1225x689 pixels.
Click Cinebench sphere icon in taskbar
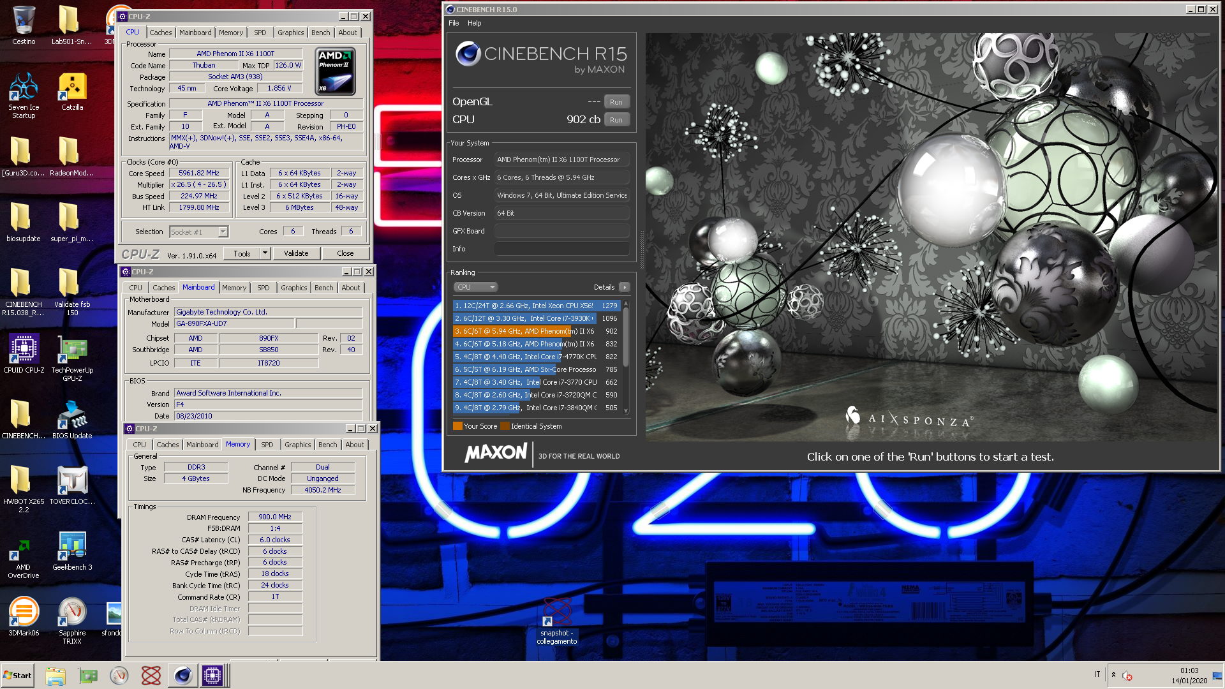pos(182,675)
